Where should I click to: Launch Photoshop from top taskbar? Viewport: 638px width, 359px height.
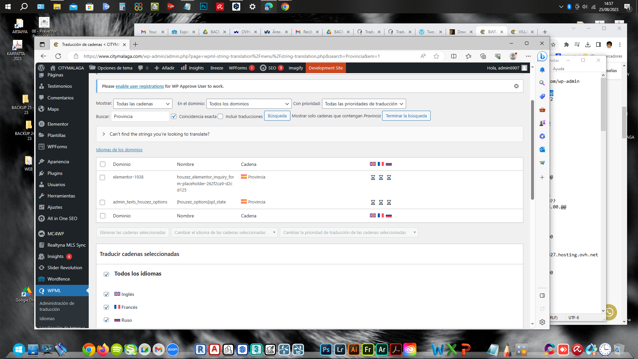tap(204, 6)
